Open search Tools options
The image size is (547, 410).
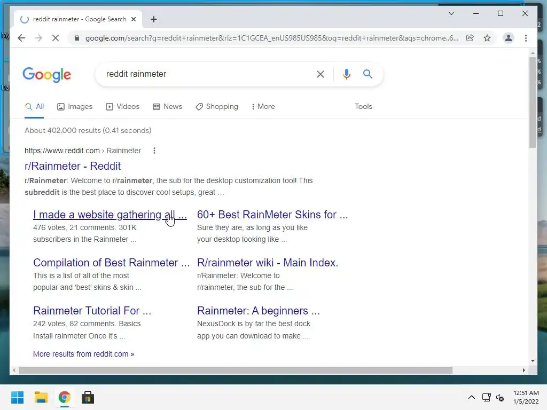[x=363, y=107]
